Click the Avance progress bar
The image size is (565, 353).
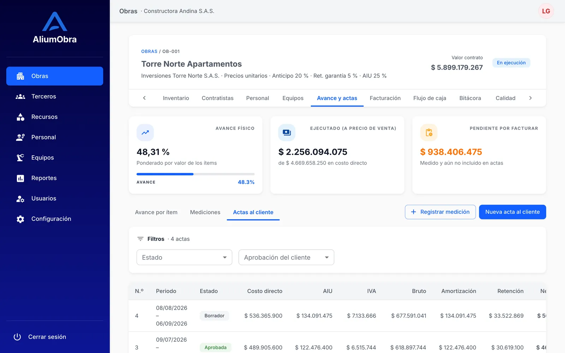pos(195,174)
